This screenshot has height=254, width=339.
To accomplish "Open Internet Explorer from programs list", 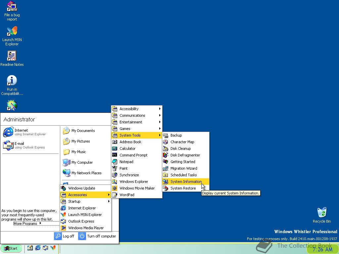I will click(86, 208).
